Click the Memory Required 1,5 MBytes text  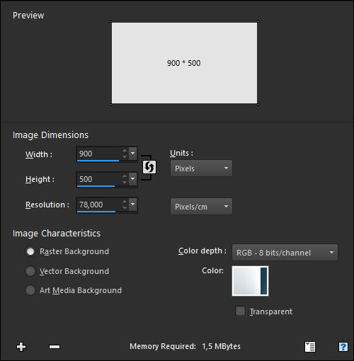pos(185,346)
